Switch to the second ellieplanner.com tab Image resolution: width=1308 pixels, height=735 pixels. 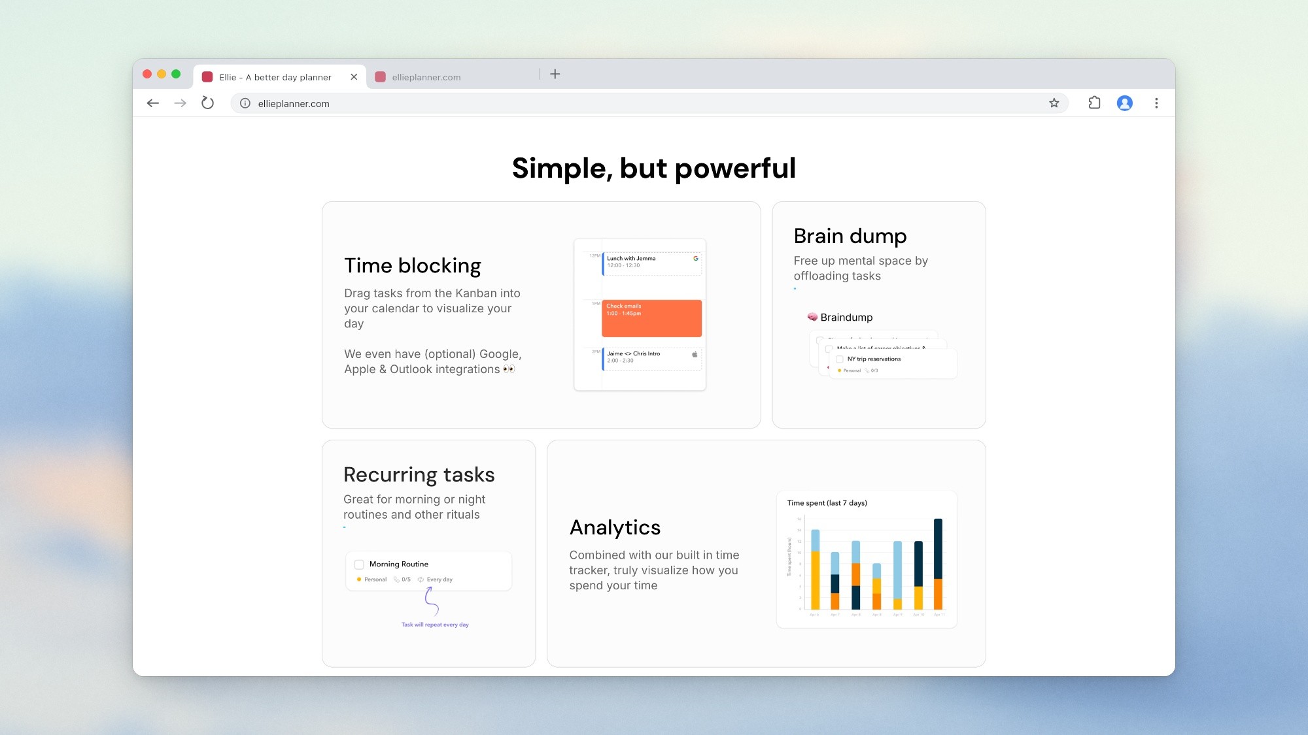pos(451,77)
